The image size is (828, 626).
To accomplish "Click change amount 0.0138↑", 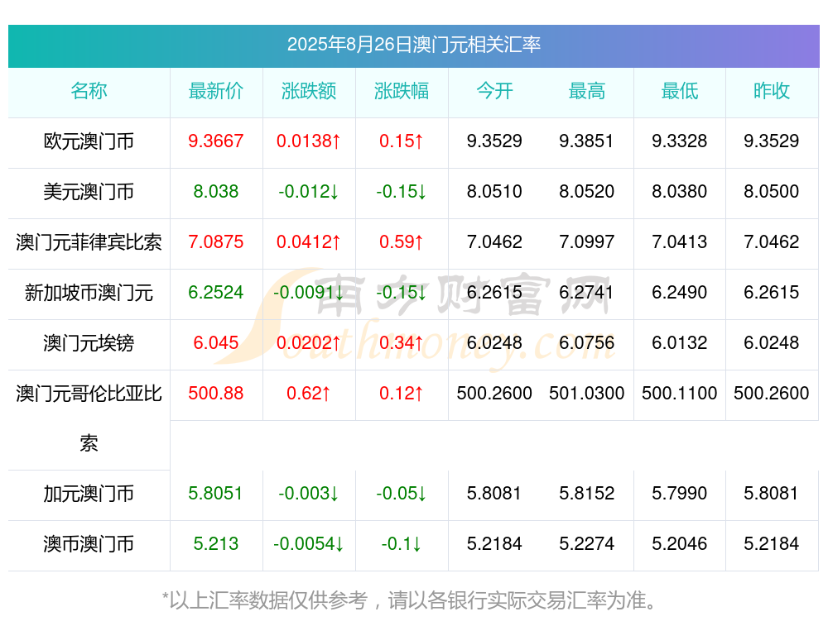I will point(309,141).
